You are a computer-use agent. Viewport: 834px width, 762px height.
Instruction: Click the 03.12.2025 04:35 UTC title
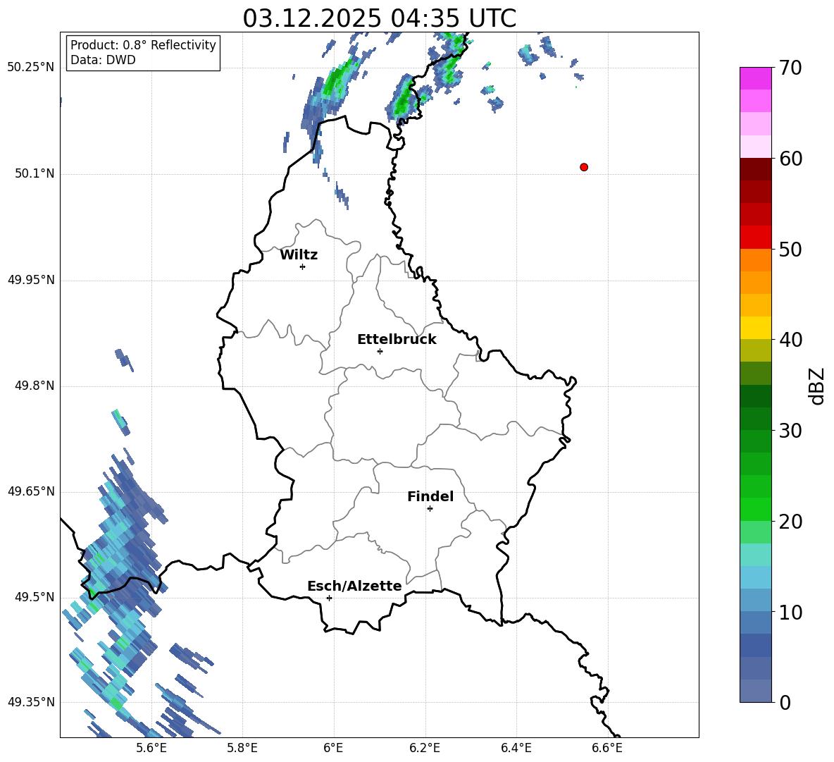(379, 18)
